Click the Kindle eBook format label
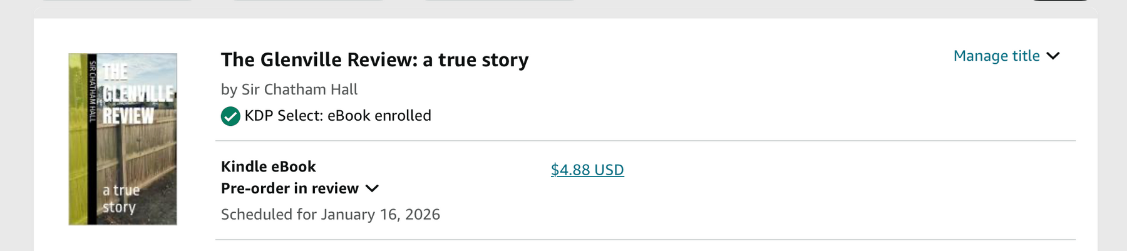Viewport: 1127px width, 251px height. pos(268,166)
